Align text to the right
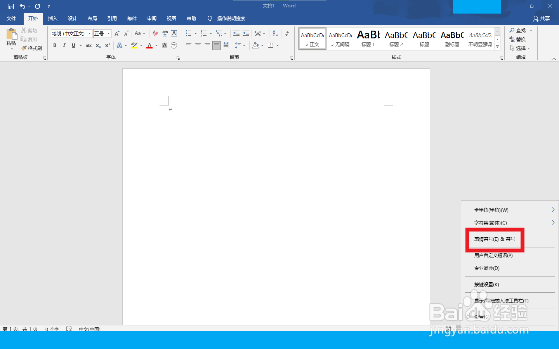 207,45
